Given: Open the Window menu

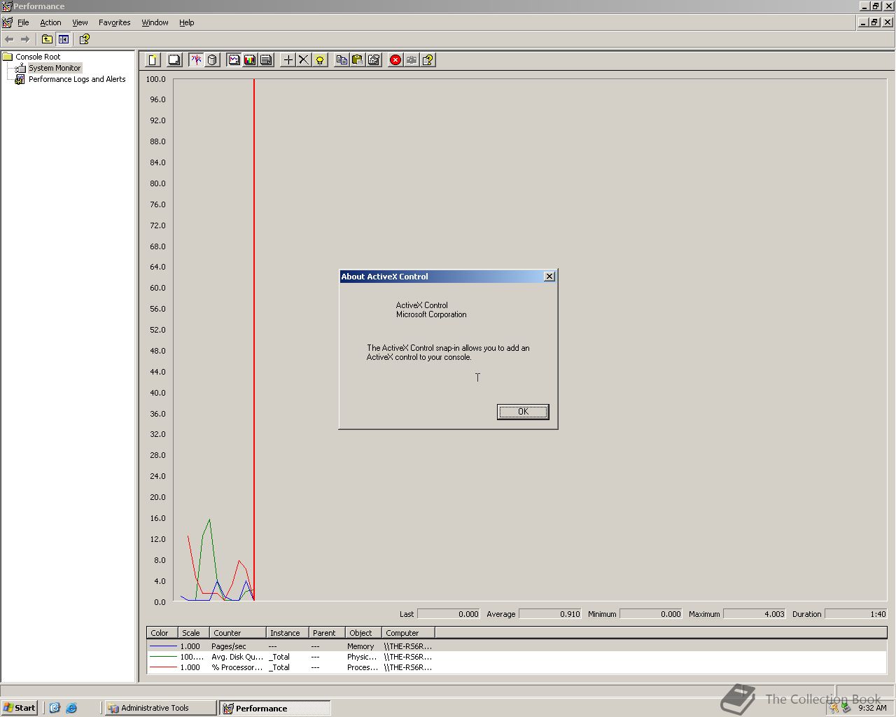Looking at the screenshot, I should point(155,22).
